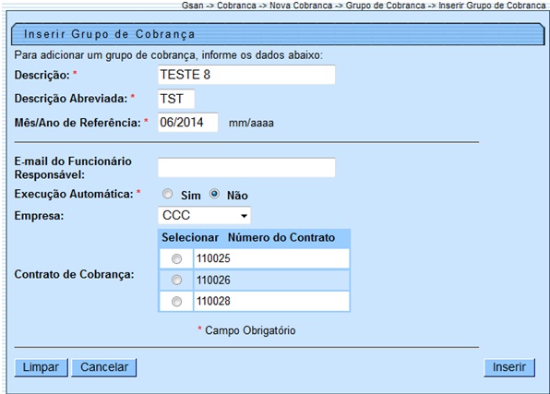Open the Empresa dropdown showing CCC
550x394 pixels.
click(x=205, y=215)
